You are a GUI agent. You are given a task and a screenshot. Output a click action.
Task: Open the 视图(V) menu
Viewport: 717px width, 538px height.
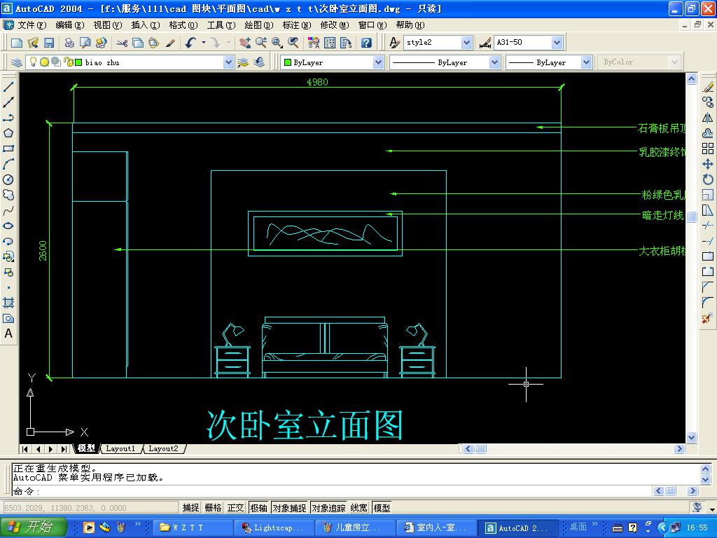pyautogui.click(x=107, y=25)
